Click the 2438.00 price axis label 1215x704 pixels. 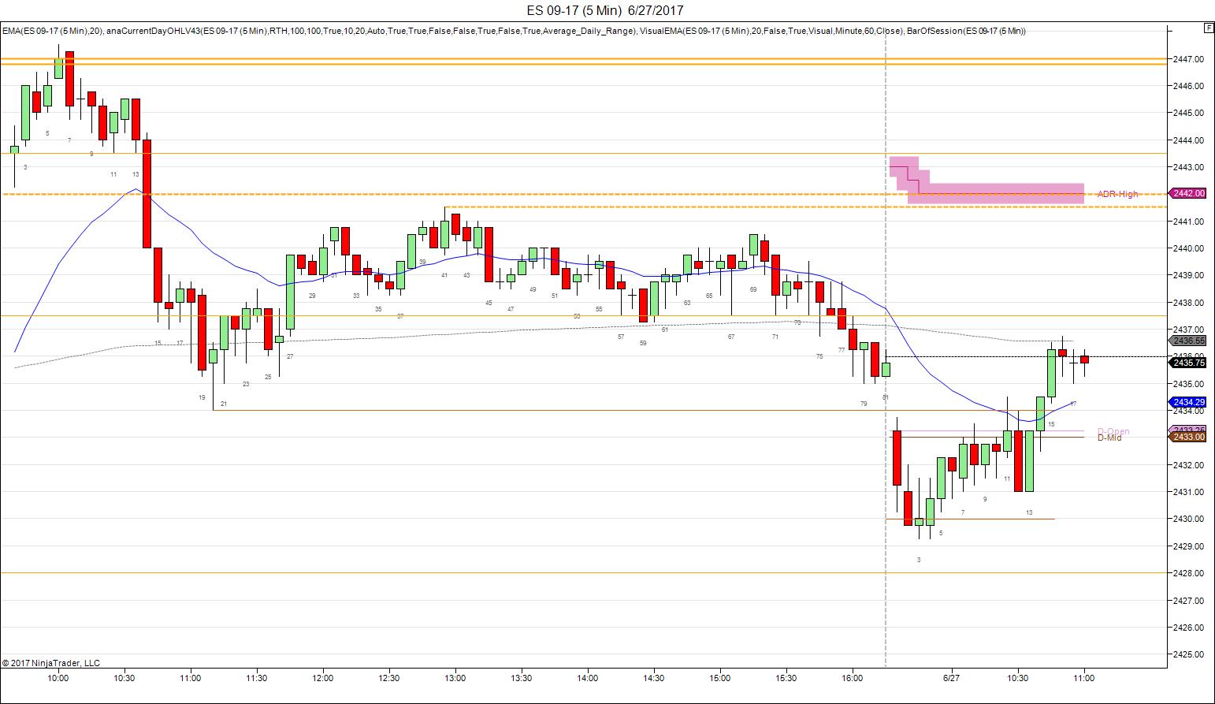point(1187,303)
